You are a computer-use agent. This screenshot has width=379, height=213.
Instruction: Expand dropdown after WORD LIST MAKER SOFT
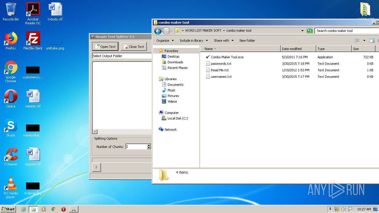point(224,30)
